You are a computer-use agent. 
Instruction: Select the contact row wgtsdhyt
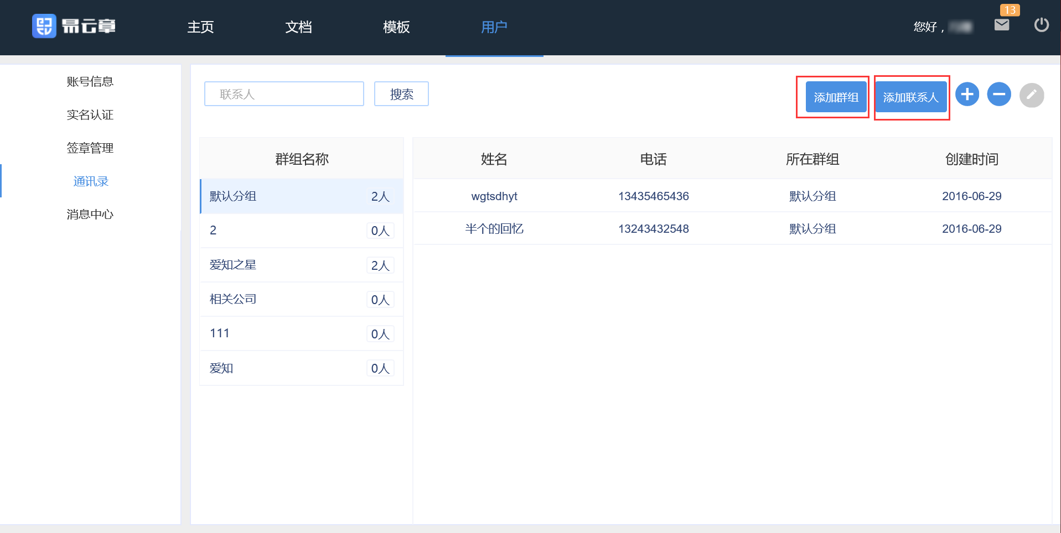pyautogui.click(x=732, y=196)
